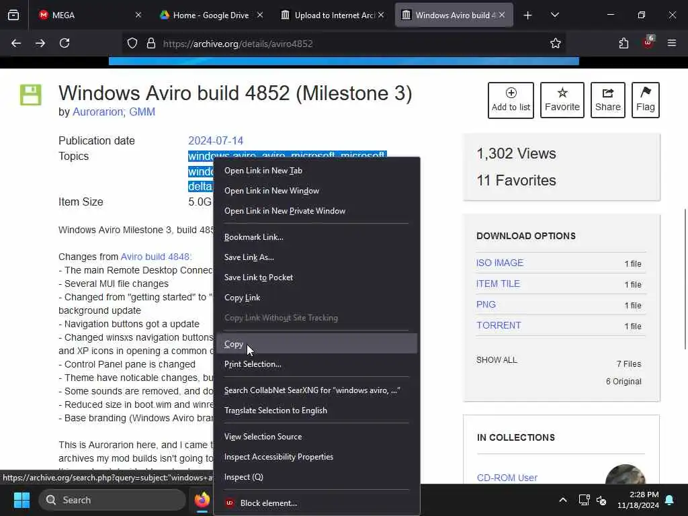The image size is (688, 516).
Task: Bookmark this page with star icon
Action: [556, 43]
